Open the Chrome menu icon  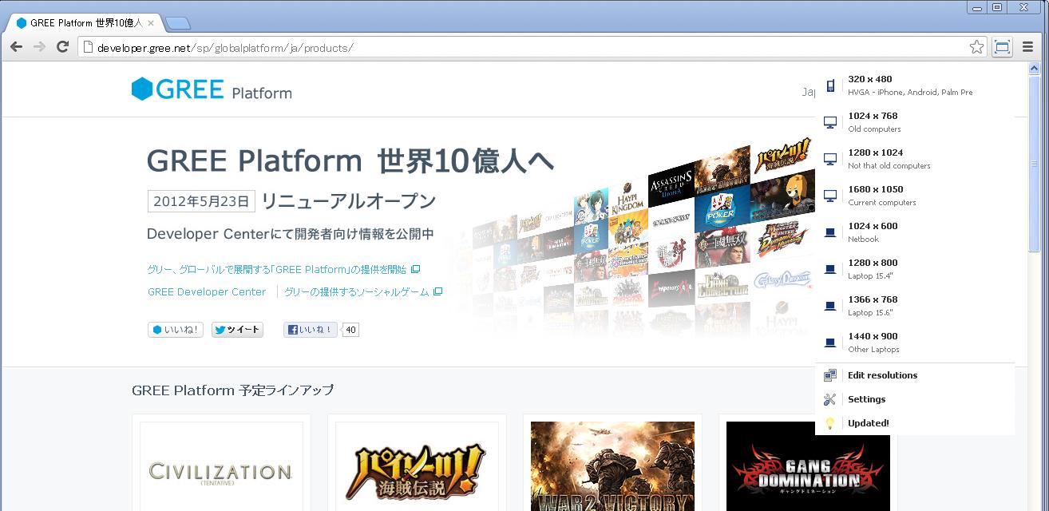tap(1027, 48)
